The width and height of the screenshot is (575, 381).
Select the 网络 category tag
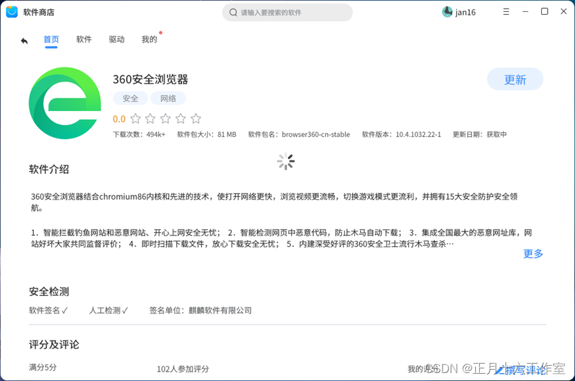[x=168, y=98]
